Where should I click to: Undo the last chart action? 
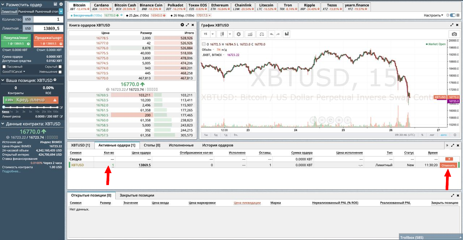(x=271, y=34)
